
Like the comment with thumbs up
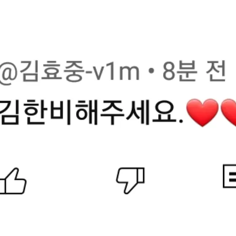13,181
